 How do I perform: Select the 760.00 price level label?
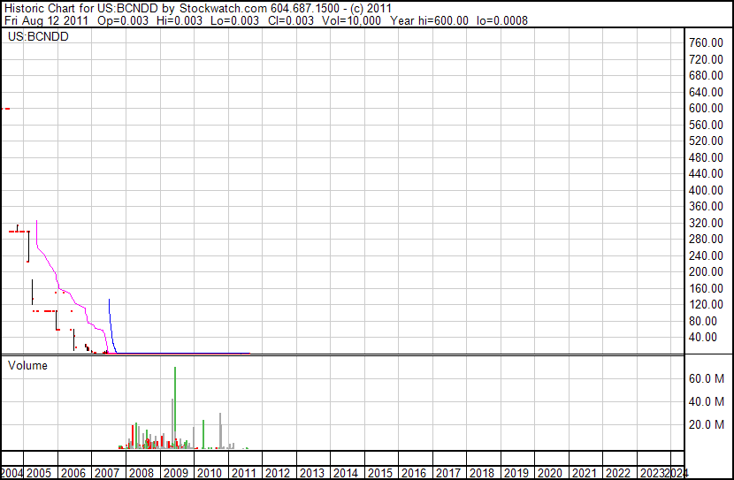tap(707, 43)
